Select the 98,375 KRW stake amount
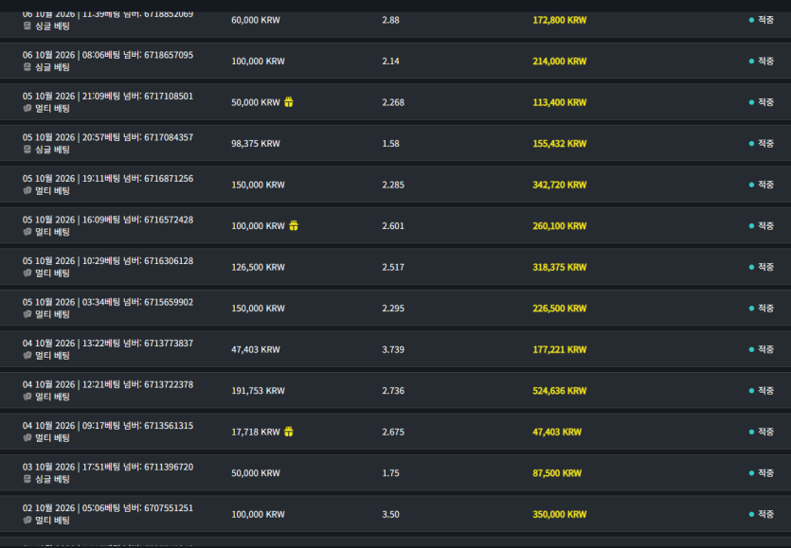Screen dimensions: 791x548 tap(255, 144)
